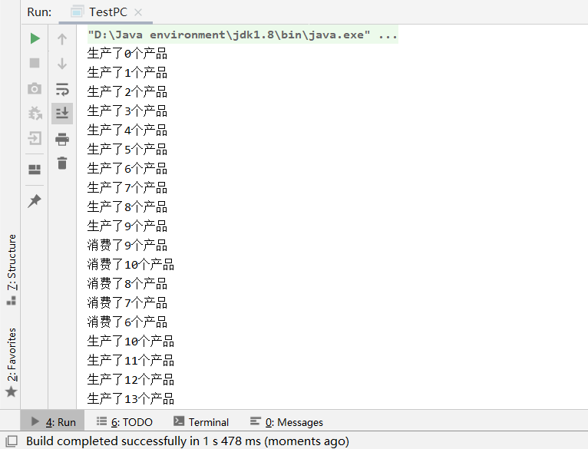
Task: Click the line 生产了11个产品
Action: click(x=130, y=361)
